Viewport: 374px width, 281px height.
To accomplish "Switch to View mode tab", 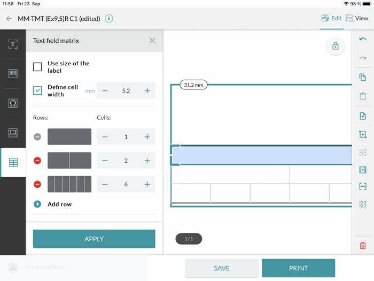I will pos(357,18).
